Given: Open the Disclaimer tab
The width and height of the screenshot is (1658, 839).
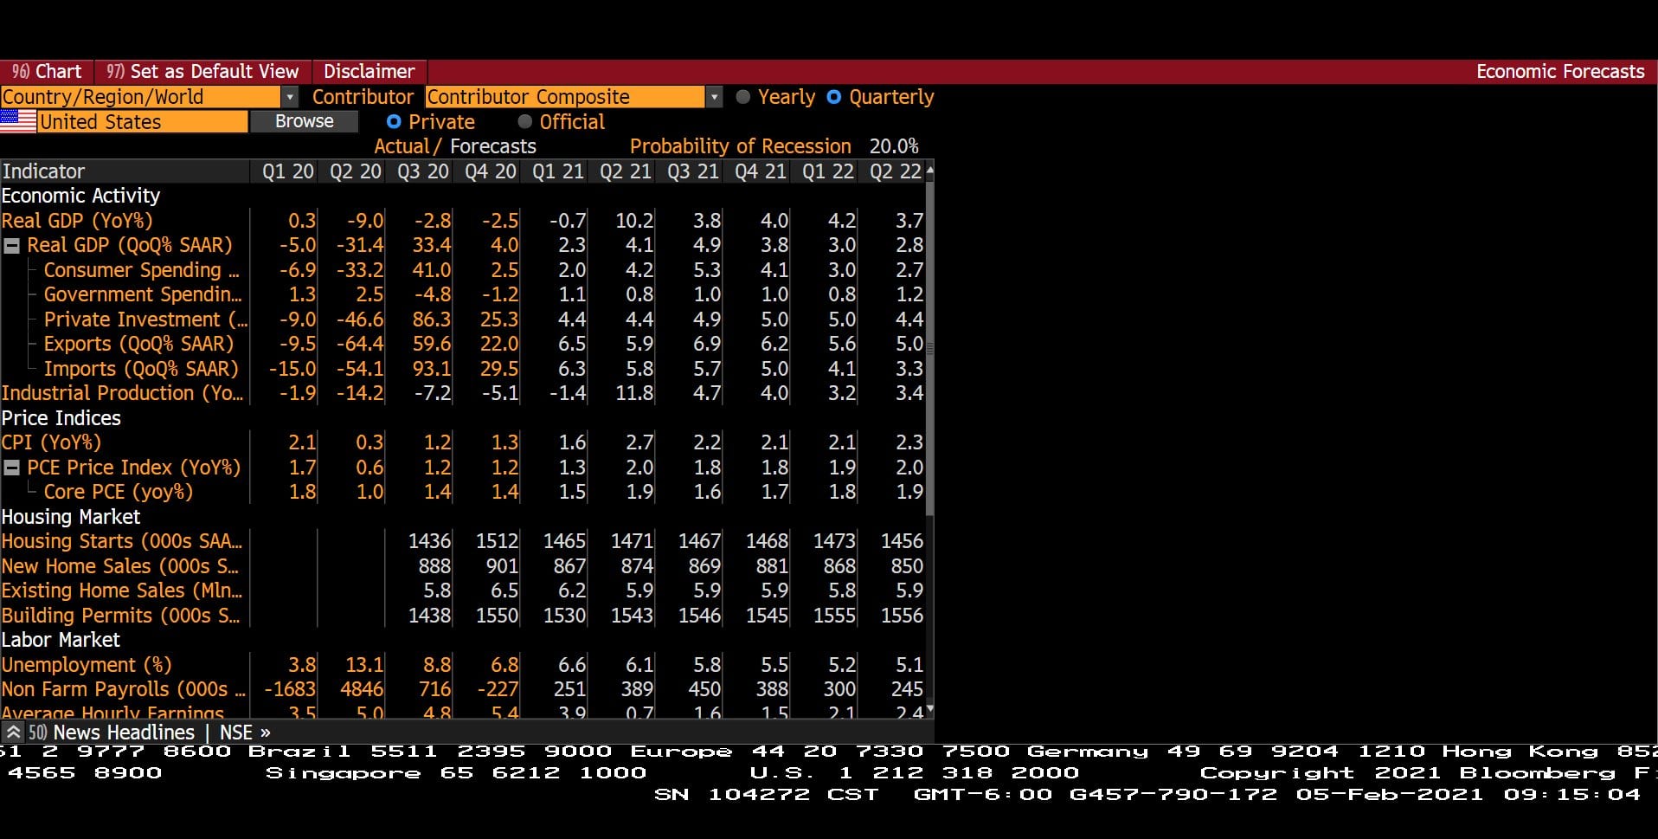Looking at the screenshot, I should (370, 72).
